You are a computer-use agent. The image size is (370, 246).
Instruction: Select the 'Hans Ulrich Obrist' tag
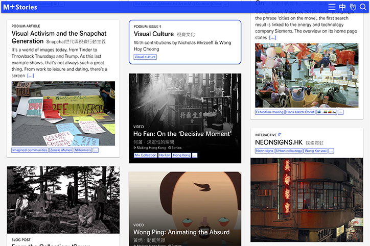point(300,112)
